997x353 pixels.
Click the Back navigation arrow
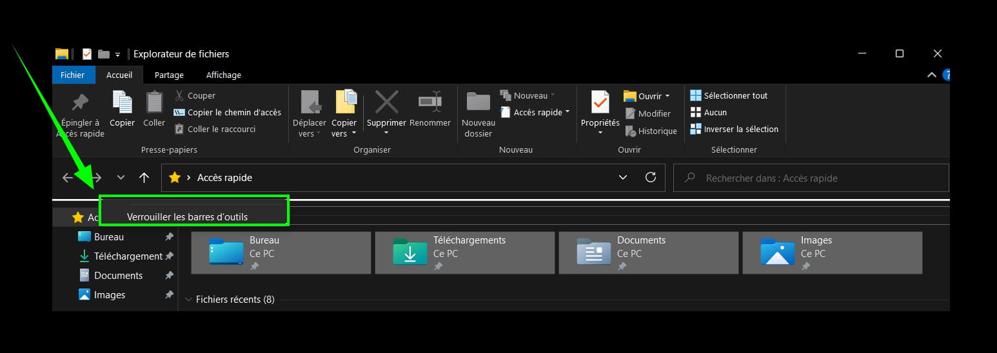pos(68,178)
